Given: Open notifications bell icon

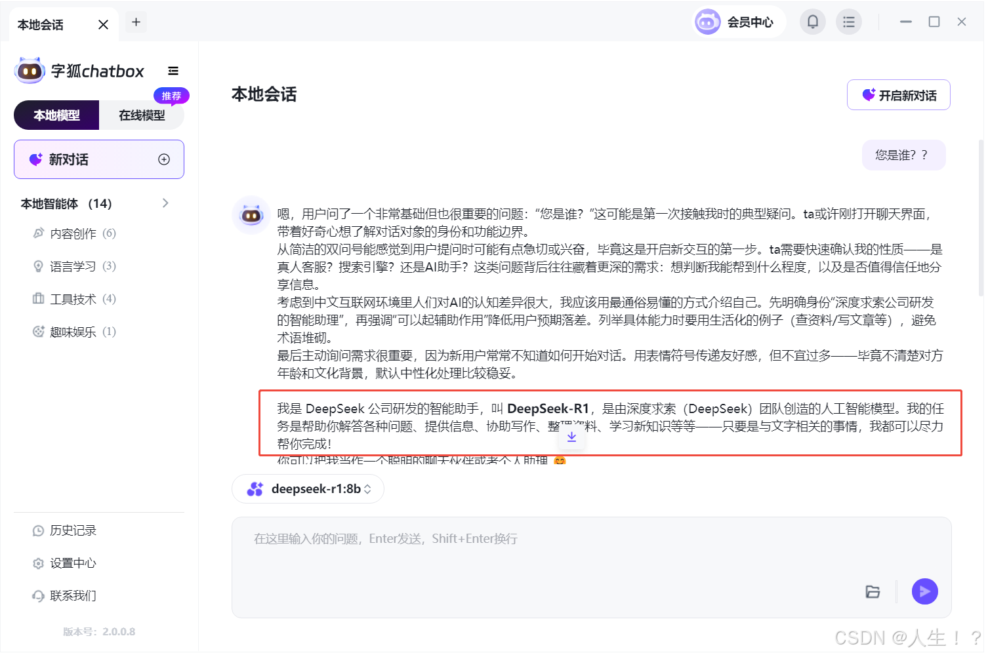Looking at the screenshot, I should pos(812,22).
